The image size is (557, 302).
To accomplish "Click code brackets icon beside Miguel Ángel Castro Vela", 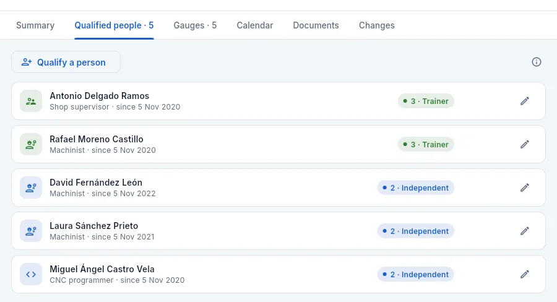I will (x=31, y=274).
